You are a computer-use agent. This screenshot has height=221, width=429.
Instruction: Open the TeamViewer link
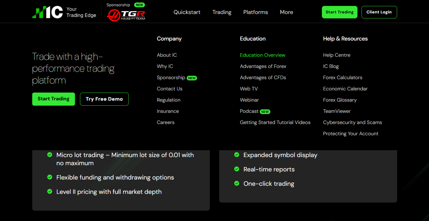[337, 111]
